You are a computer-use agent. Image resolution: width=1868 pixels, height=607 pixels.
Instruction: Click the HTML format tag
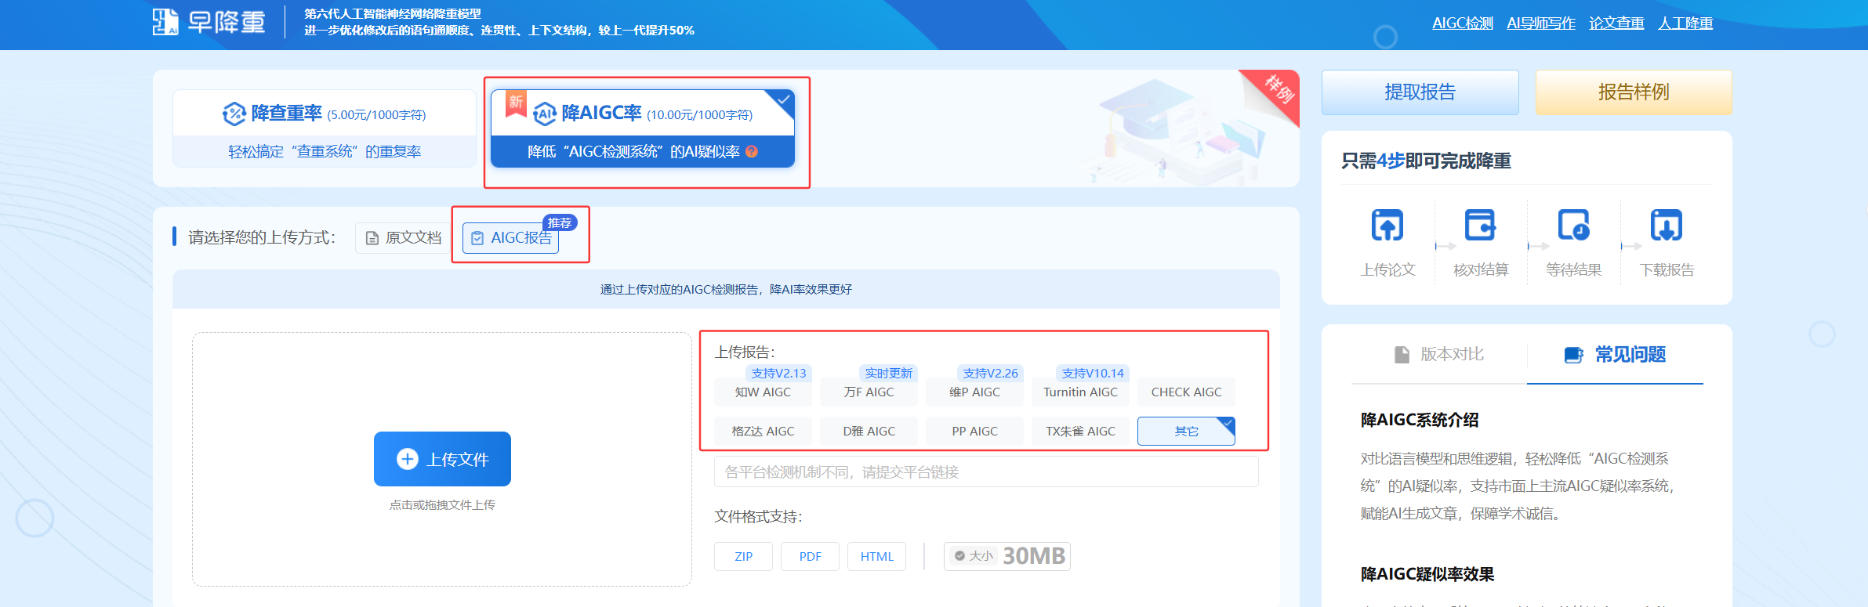tap(876, 557)
